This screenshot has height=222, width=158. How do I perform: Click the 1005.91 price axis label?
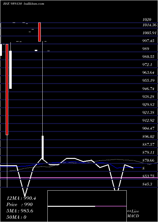point(149,33)
